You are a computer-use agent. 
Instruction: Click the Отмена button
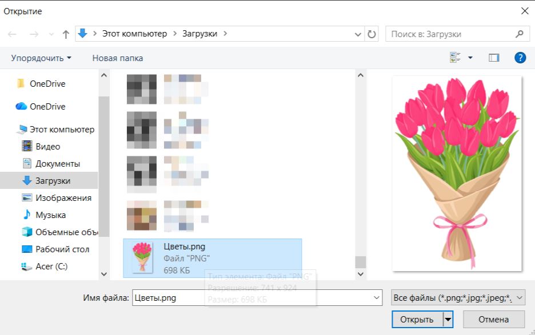point(494,320)
